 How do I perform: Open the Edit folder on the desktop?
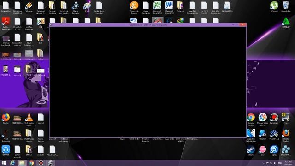point(41,39)
